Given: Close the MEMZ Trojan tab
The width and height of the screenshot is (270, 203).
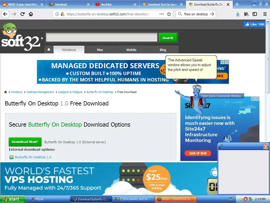Looking at the screenshot, I should [42, 4].
